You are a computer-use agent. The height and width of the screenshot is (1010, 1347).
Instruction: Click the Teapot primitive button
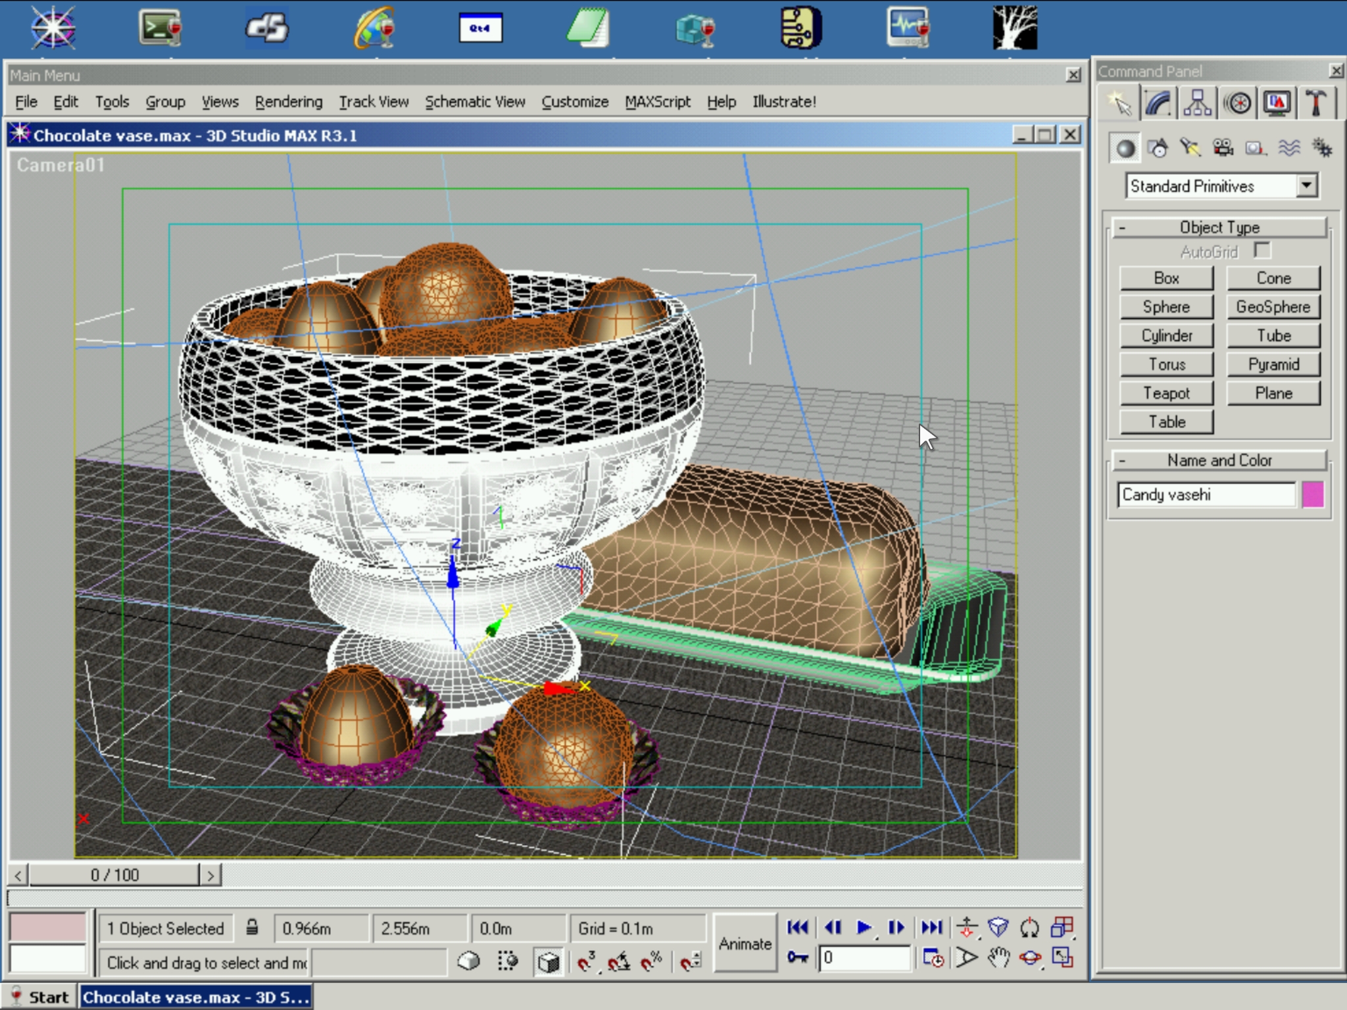[x=1166, y=393]
